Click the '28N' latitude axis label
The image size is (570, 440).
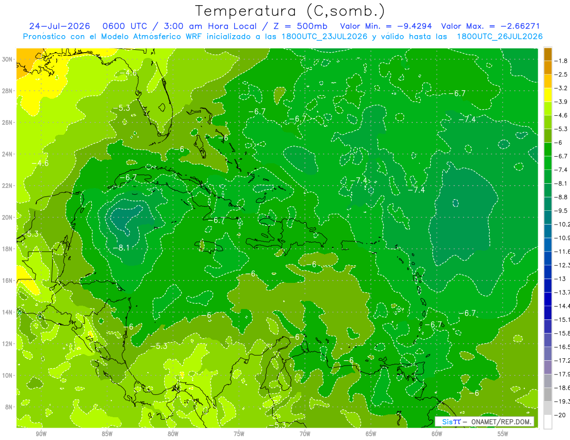coord(8,91)
